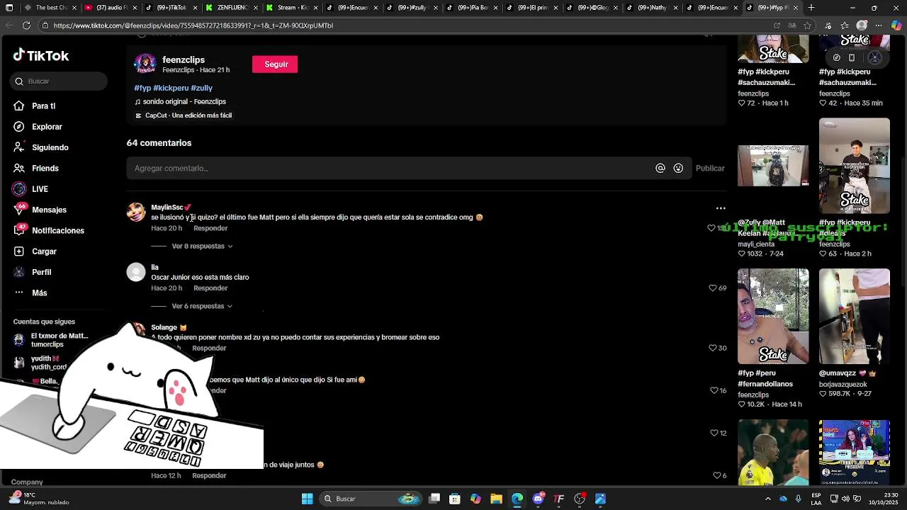The image size is (907, 510).
Task: Like the comment with 16 likes
Action: 714,390
